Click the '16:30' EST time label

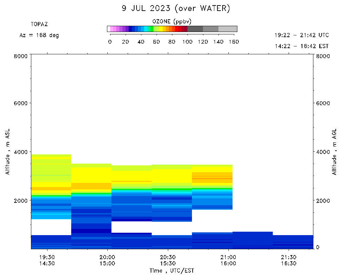[289, 263]
